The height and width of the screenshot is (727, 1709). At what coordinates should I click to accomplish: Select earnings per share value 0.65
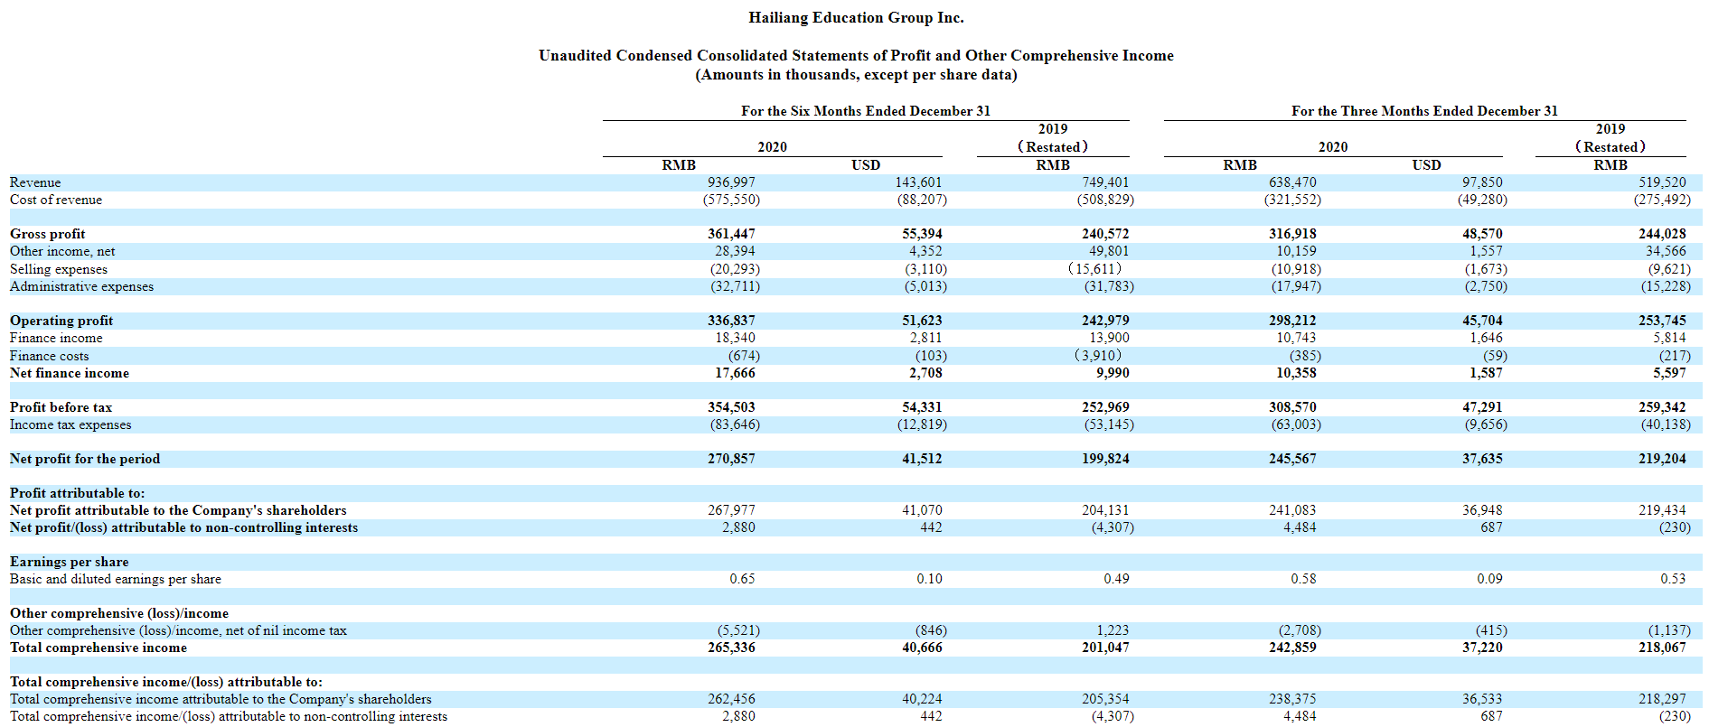click(742, 579)
